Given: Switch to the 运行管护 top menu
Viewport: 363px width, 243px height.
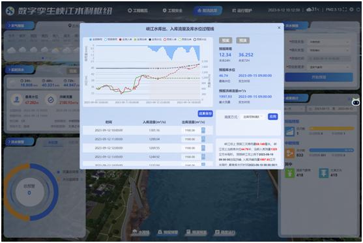Looking at the screenshot, I should (242, 10).
